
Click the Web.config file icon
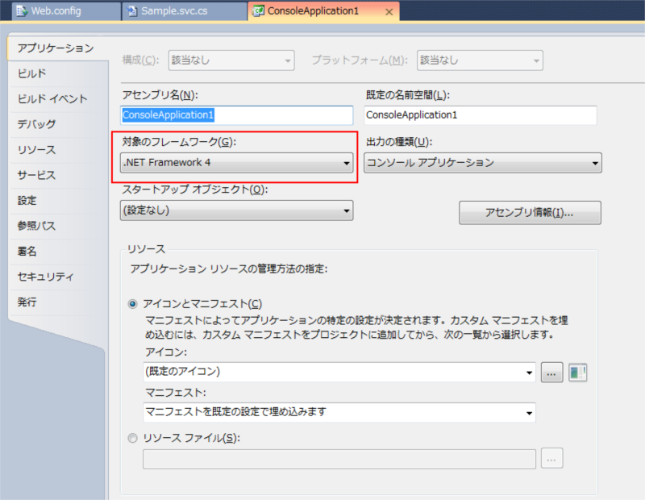22,11
